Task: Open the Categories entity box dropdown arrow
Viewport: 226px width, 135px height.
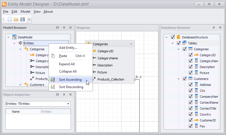Action: coord(131,44)
